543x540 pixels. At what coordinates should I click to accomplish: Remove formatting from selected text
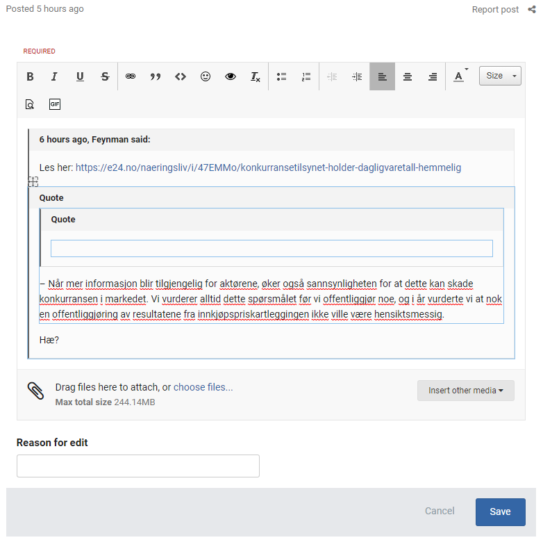click(x=256, y=76)
